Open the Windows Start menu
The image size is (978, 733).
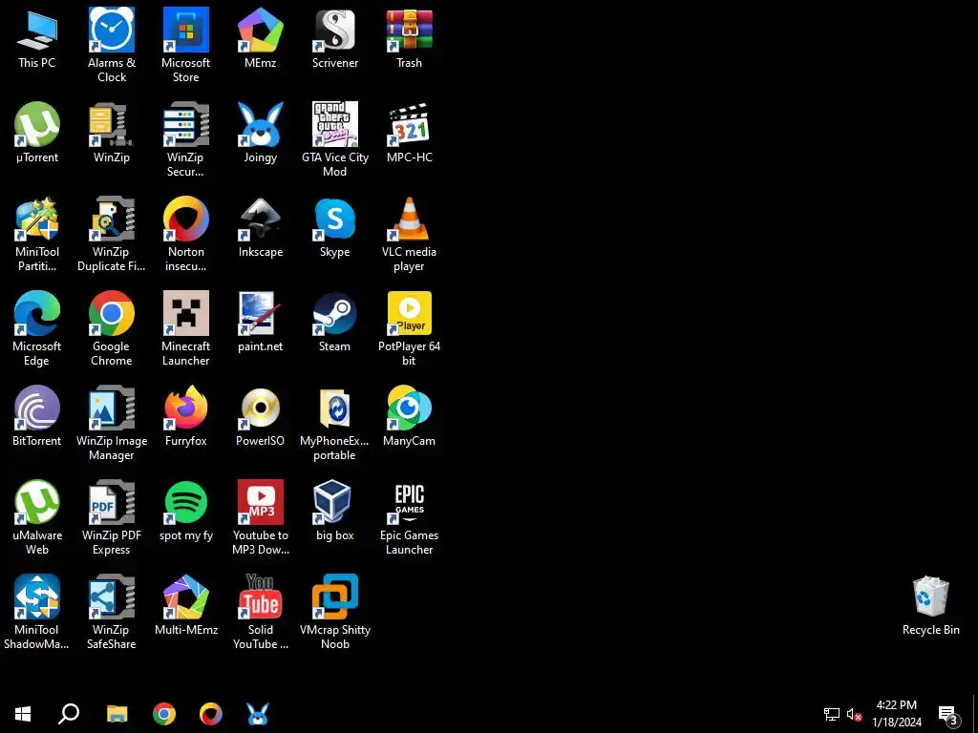click(23, 714)
